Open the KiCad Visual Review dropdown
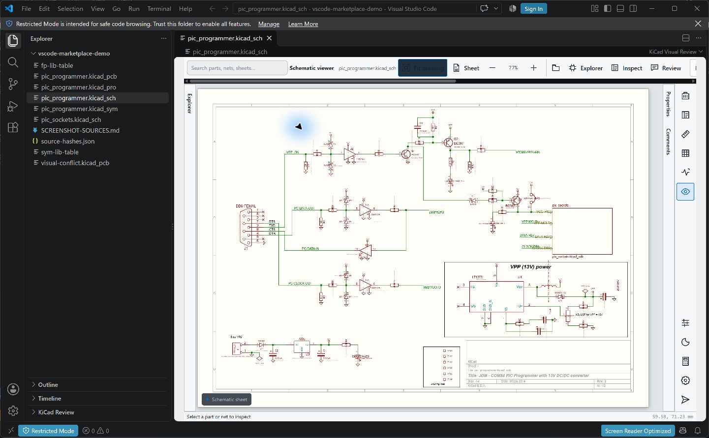Viewport: 709px width, 438px height. [676, 52]
